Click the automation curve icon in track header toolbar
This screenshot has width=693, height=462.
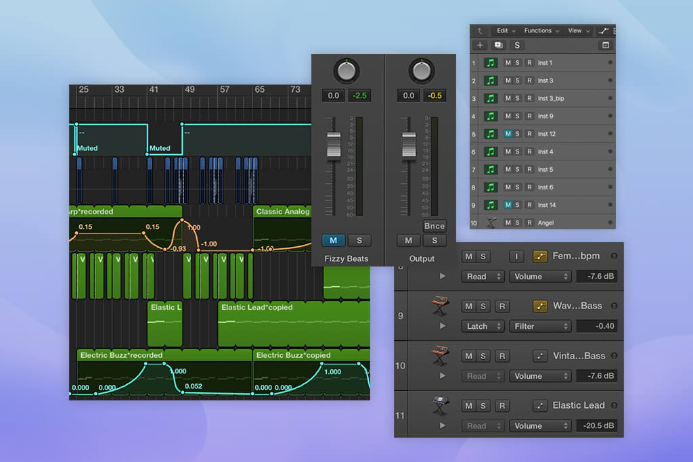click(x=603, y=31)
